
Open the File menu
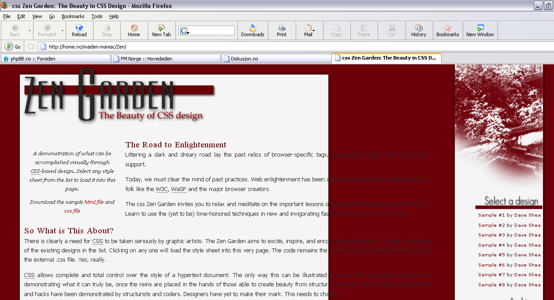[x=7, y=16]
